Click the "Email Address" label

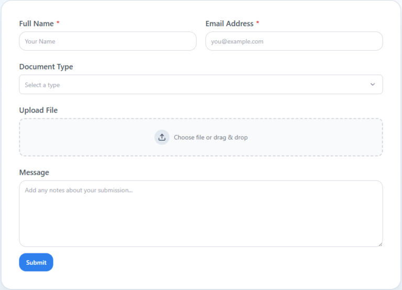(x=229, y=24)
